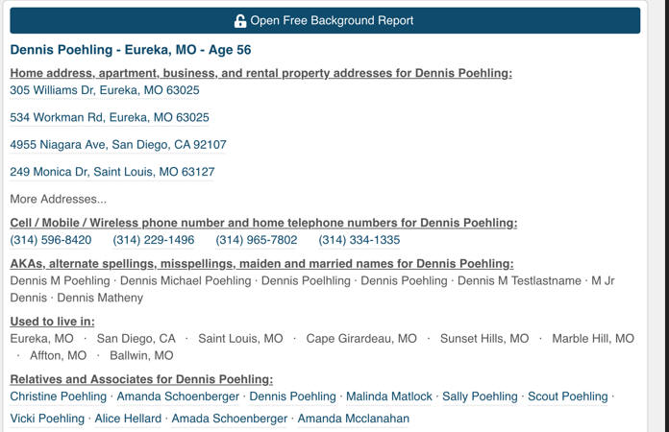669x432 pixels.
Task: Select 534 Workman Rd Eureka address
Action: click(110, 117)
